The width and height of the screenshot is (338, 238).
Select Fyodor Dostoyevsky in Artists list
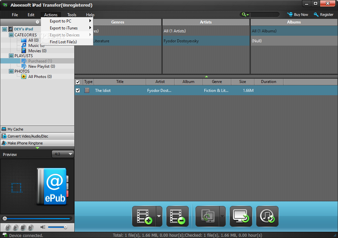click(x=206, y=41)
